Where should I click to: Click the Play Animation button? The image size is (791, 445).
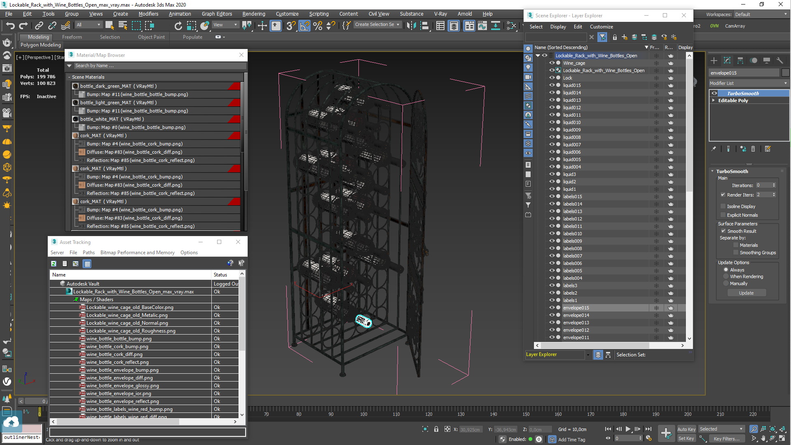pyautogui.click(x=628, y=429)
